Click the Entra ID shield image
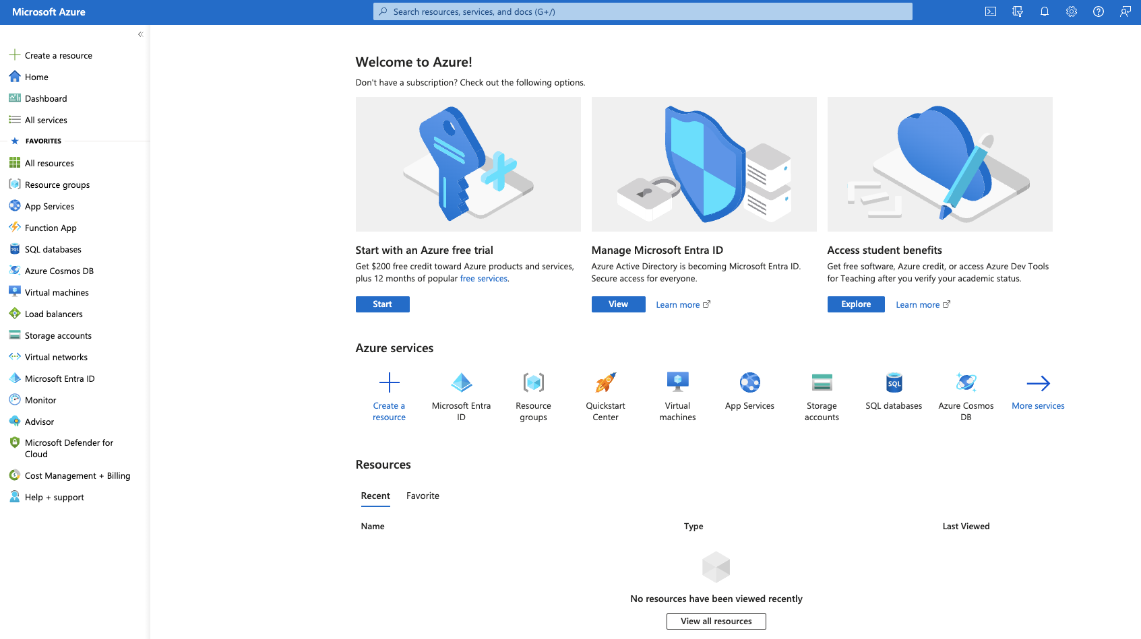 704,164
